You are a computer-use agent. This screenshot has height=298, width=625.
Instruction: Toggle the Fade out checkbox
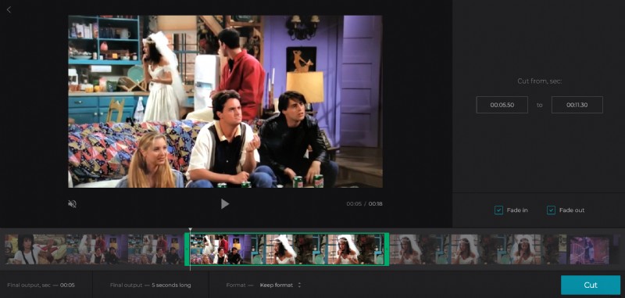(551, 210)
